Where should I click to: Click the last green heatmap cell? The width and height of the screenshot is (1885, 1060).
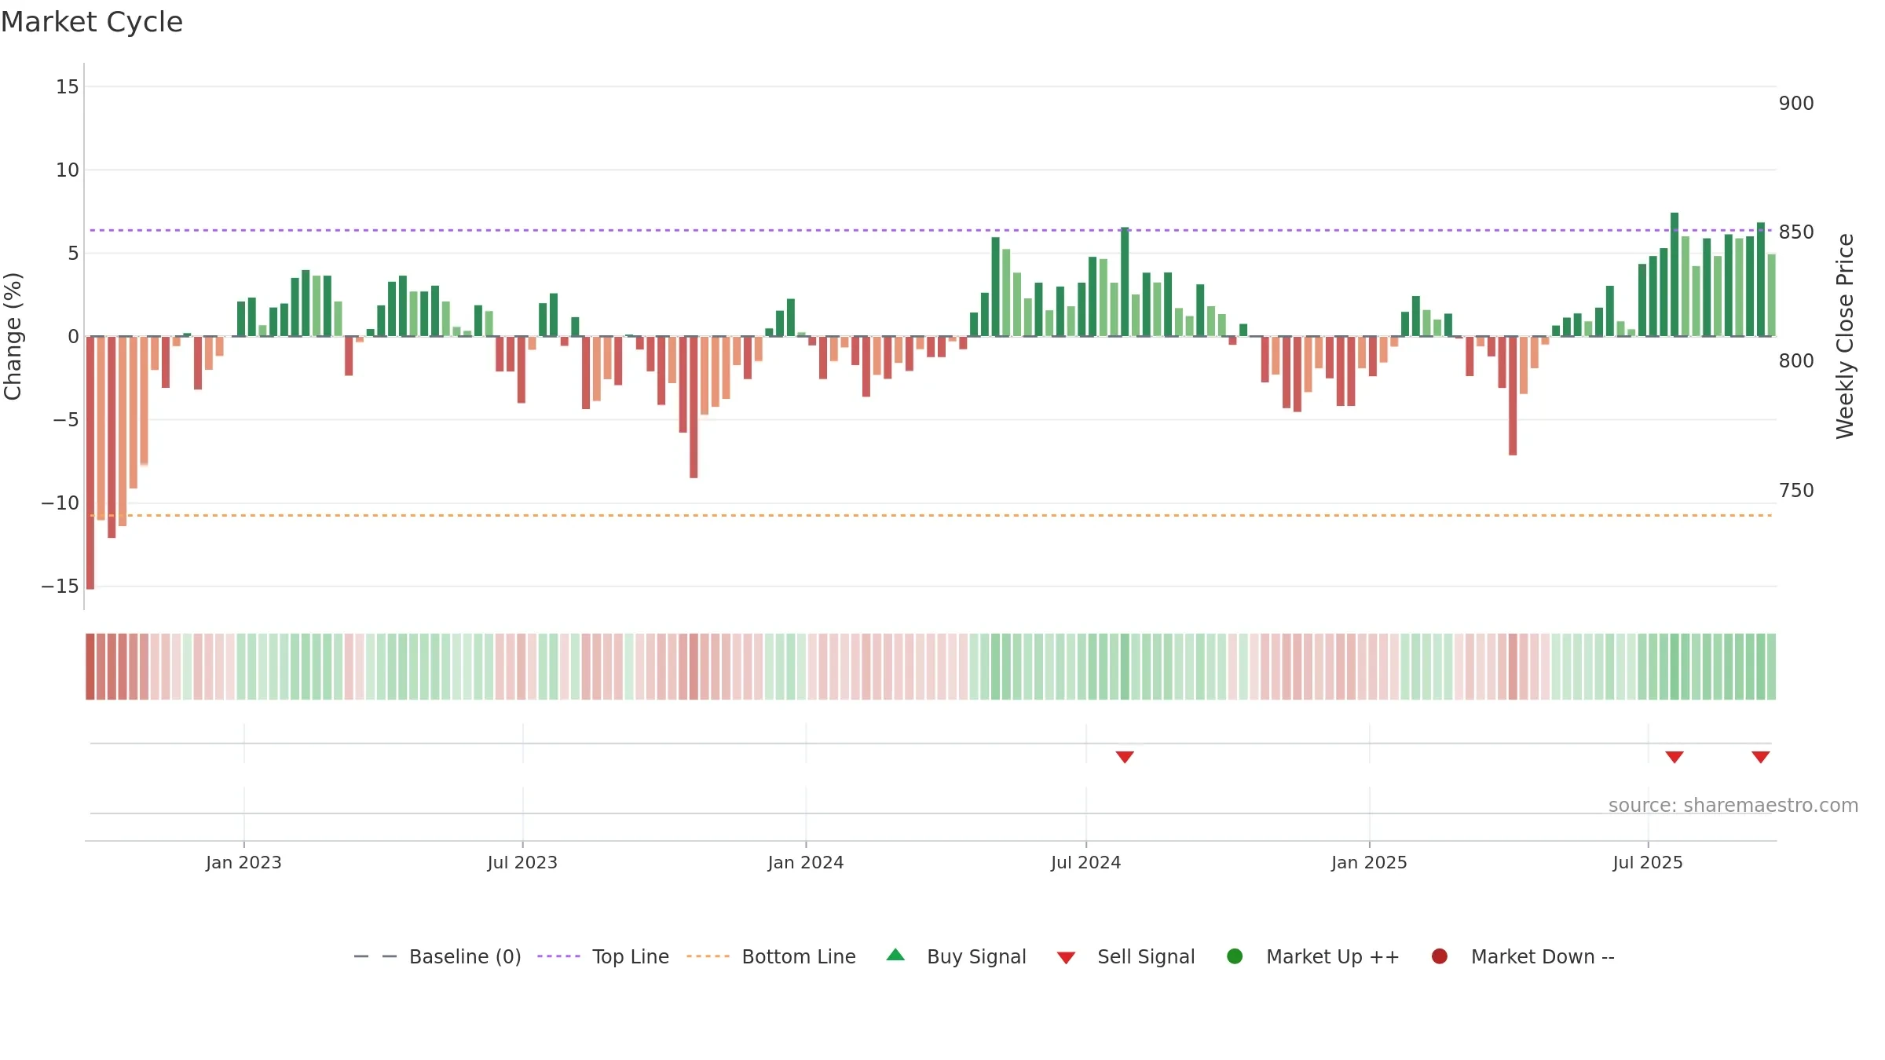(1771, 666)
